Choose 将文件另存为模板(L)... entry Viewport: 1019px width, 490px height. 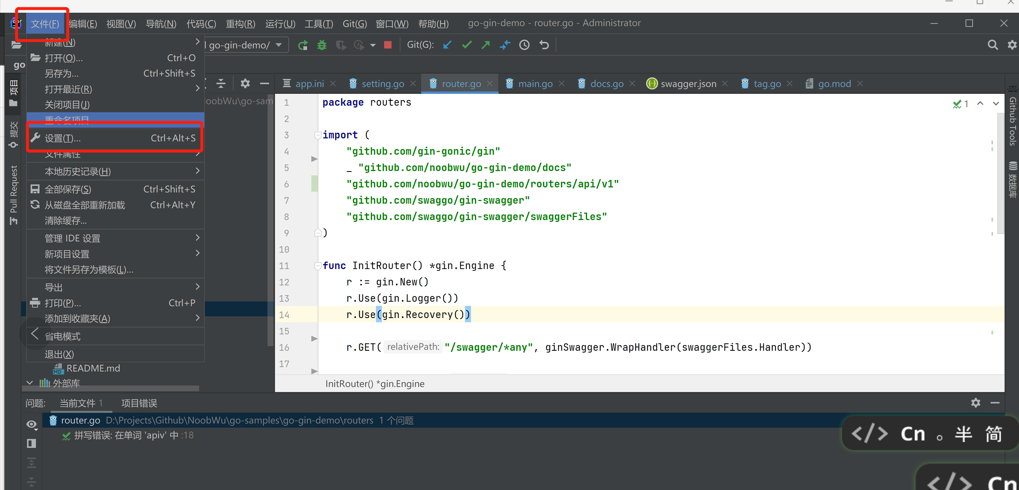(x=115, y=270)
